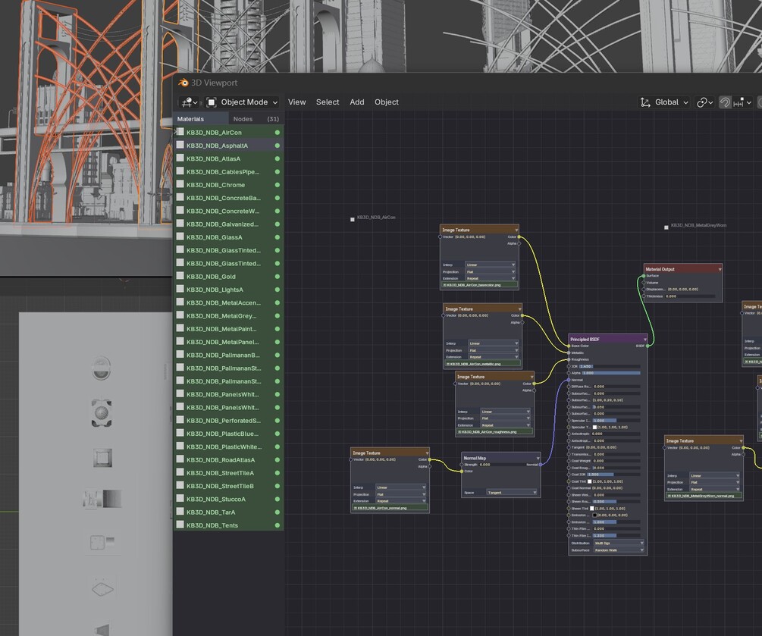Screen dimensions: 762x636
Task: Open the editor type selector icon
Action: click(189, 102)
